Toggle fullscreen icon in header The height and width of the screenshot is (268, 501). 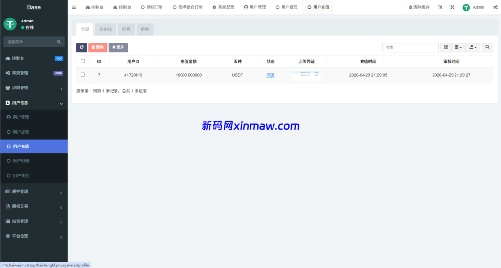click(x=452, y=7)
